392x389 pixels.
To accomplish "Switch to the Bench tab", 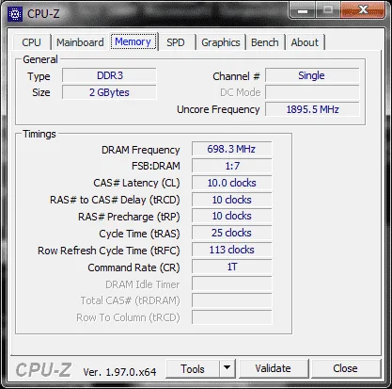I will pyautogui.click(x=265, y=42).
